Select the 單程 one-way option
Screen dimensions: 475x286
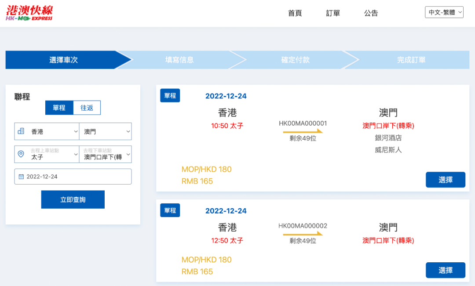[59, 107]
